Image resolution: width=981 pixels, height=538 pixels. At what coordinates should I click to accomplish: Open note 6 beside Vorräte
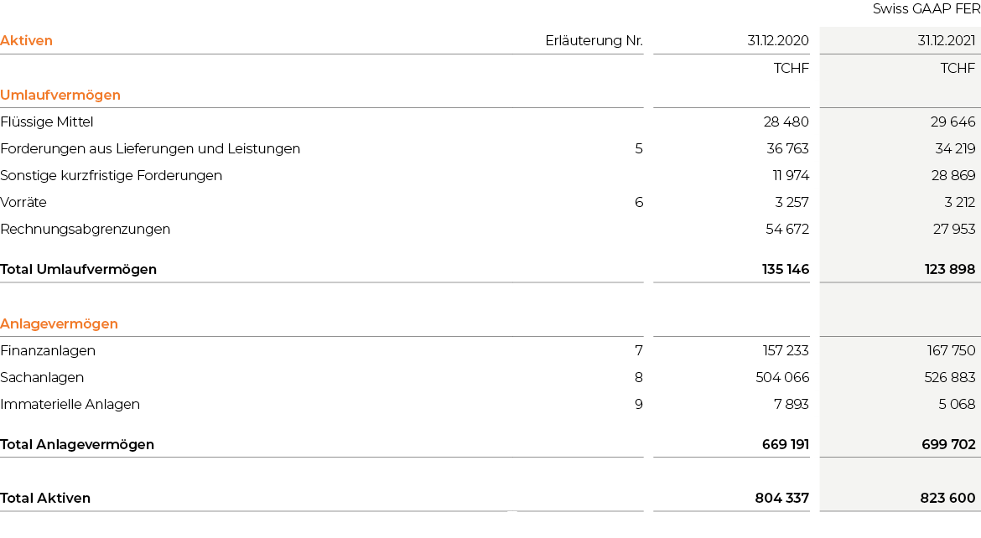point(639,203)
